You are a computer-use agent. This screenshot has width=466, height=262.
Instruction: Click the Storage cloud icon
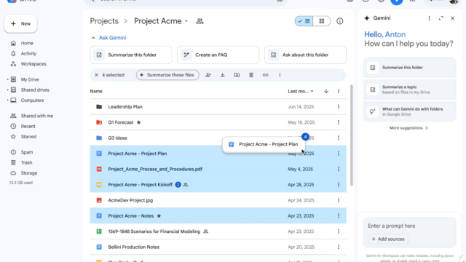[x=13, y=173]
